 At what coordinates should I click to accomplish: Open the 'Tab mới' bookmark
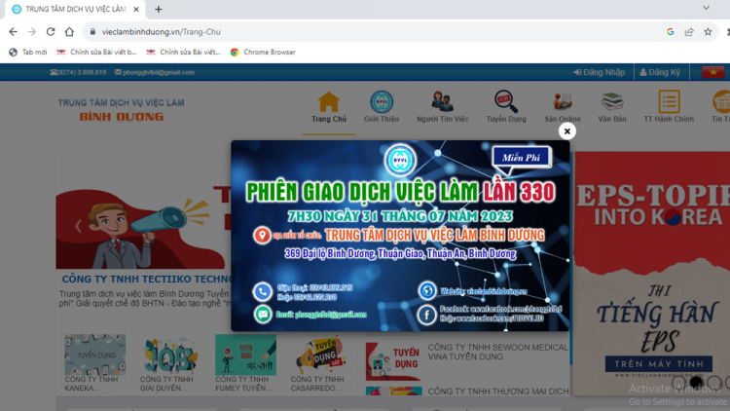point(28,53)
